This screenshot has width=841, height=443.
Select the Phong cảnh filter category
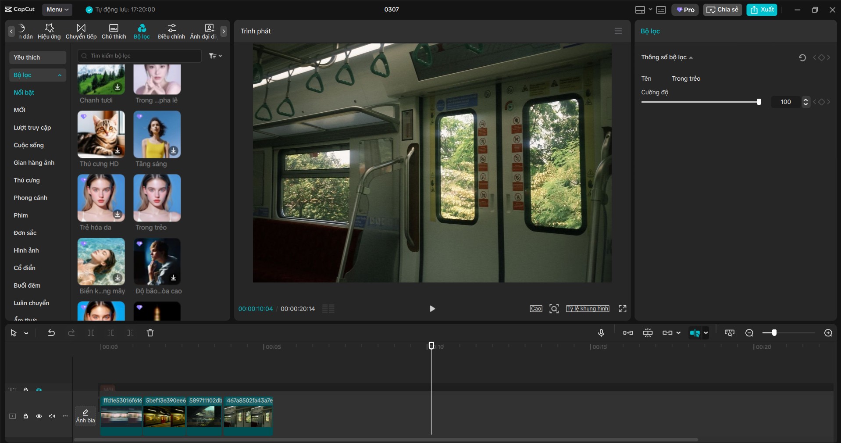pyautogui.click(x=30, y=198)
